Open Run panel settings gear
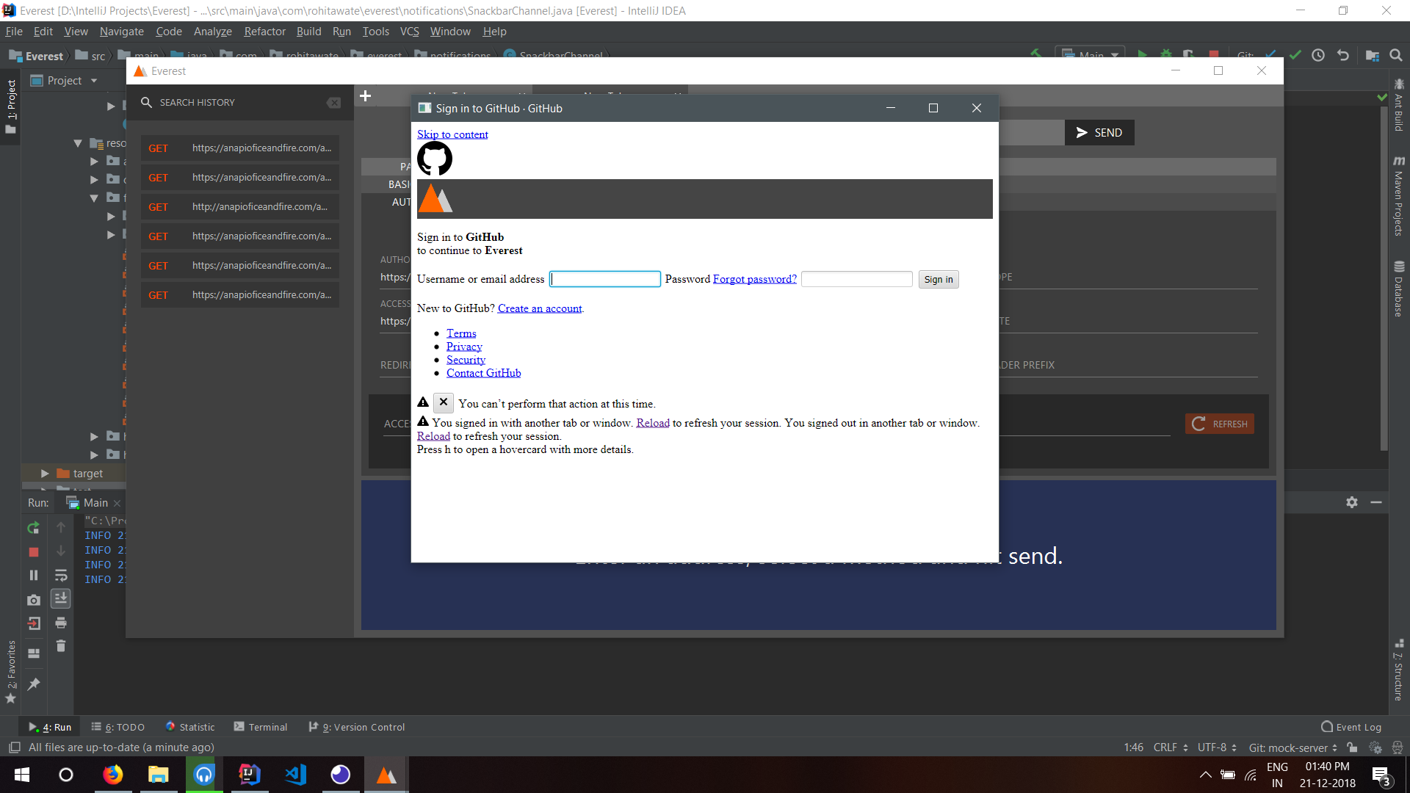1410x793 pixels. pyautogui.click(x=1351, y=502)
